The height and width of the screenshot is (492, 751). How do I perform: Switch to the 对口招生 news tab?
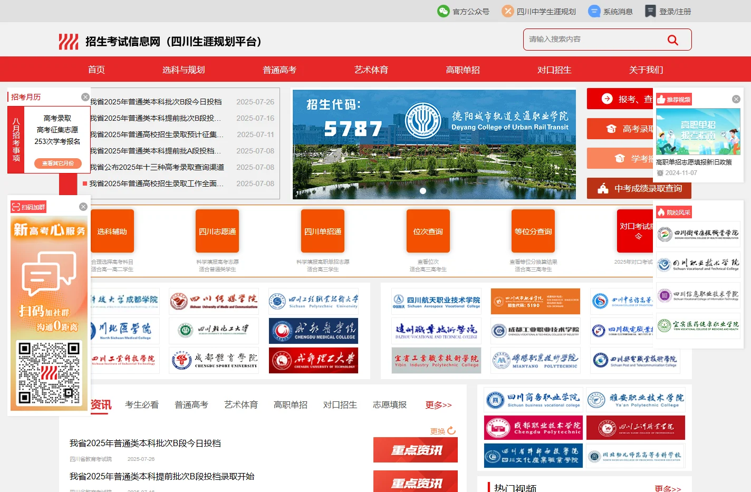click(x=340, y=404)
